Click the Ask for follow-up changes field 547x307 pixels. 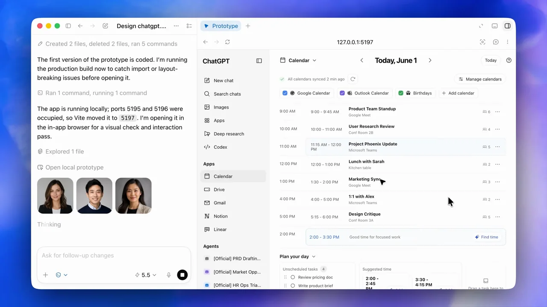point(114,255)
